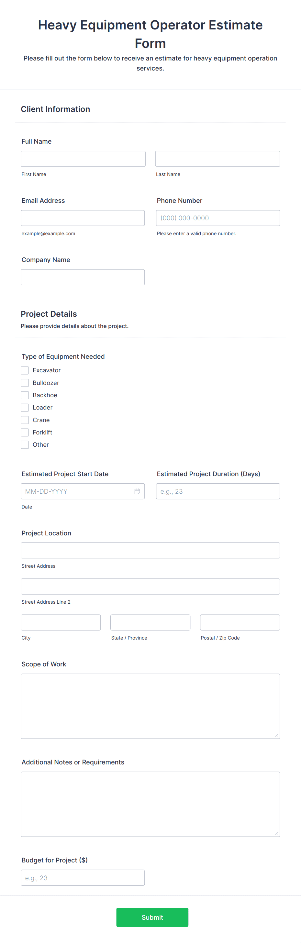
Task: Enable the Crane checkbox
Action: pos(25,420)
